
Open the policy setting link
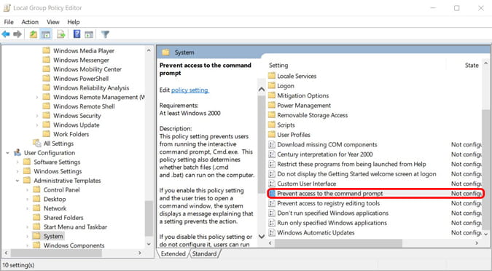(x=190, y=90)
